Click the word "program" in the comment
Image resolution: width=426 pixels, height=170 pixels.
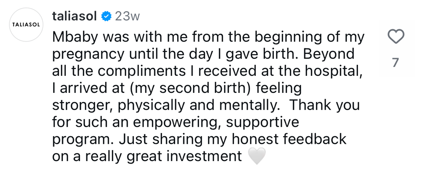click(x=83, y=139)
